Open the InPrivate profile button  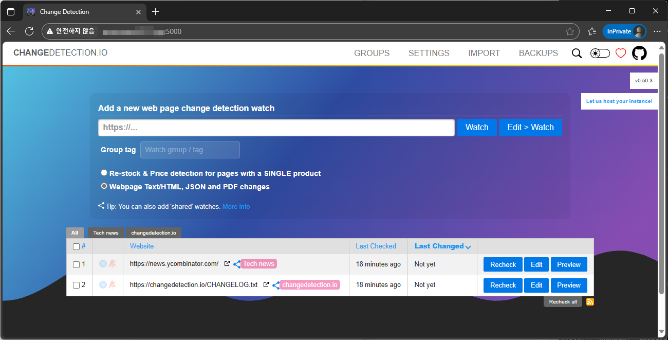click(624, 31)
